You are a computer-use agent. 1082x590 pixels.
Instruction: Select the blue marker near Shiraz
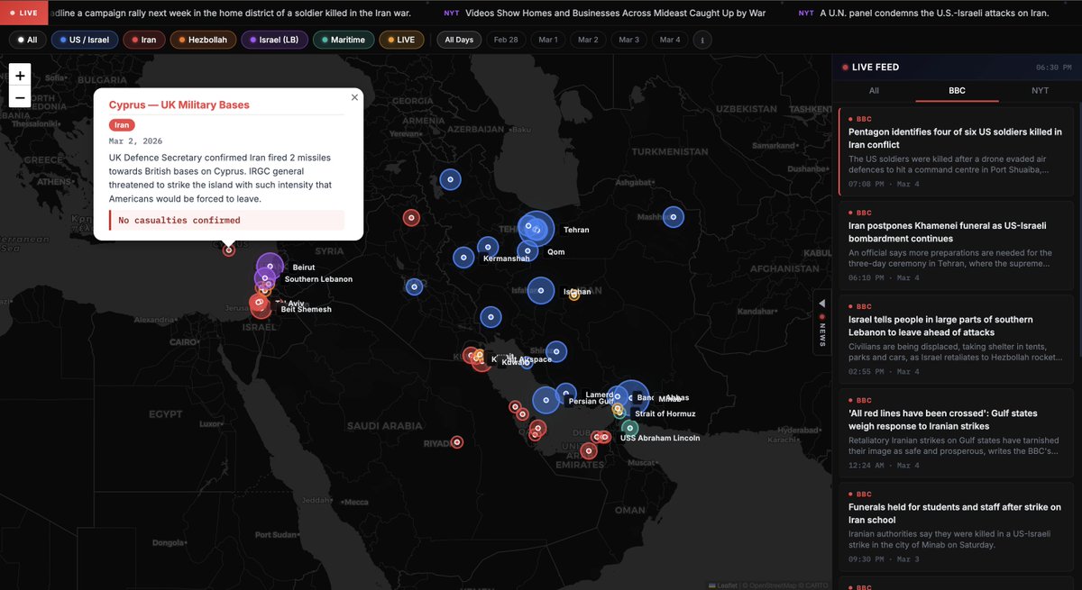coord(556,351)
